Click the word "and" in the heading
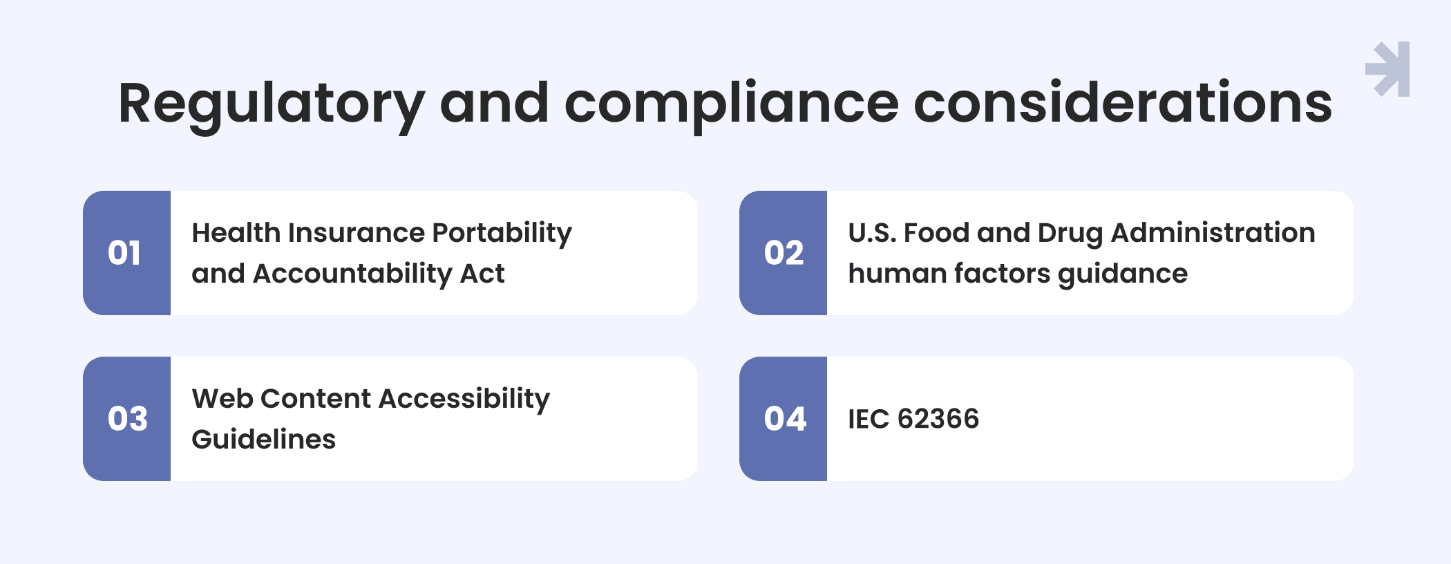Viewport: 1451px width, 564px height. pos(494,104)
